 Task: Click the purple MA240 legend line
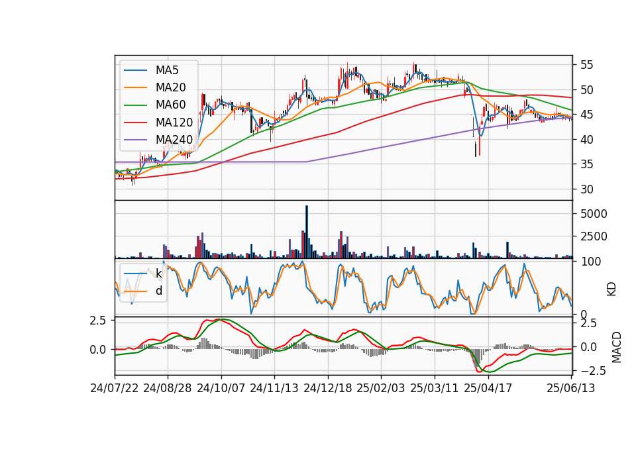tap(135, 140)
